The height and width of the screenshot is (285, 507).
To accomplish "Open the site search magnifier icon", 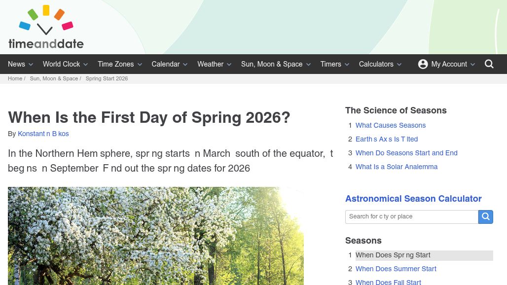I will click(x=489, y=64).
